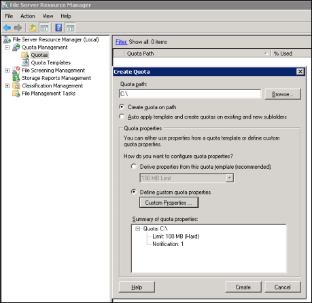Select the File Management Tasks node
The width and height of the screenshot is (312, 303).
click(48, 94)
